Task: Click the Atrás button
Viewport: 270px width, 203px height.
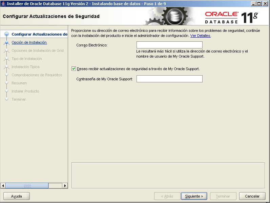Action: 167,196
